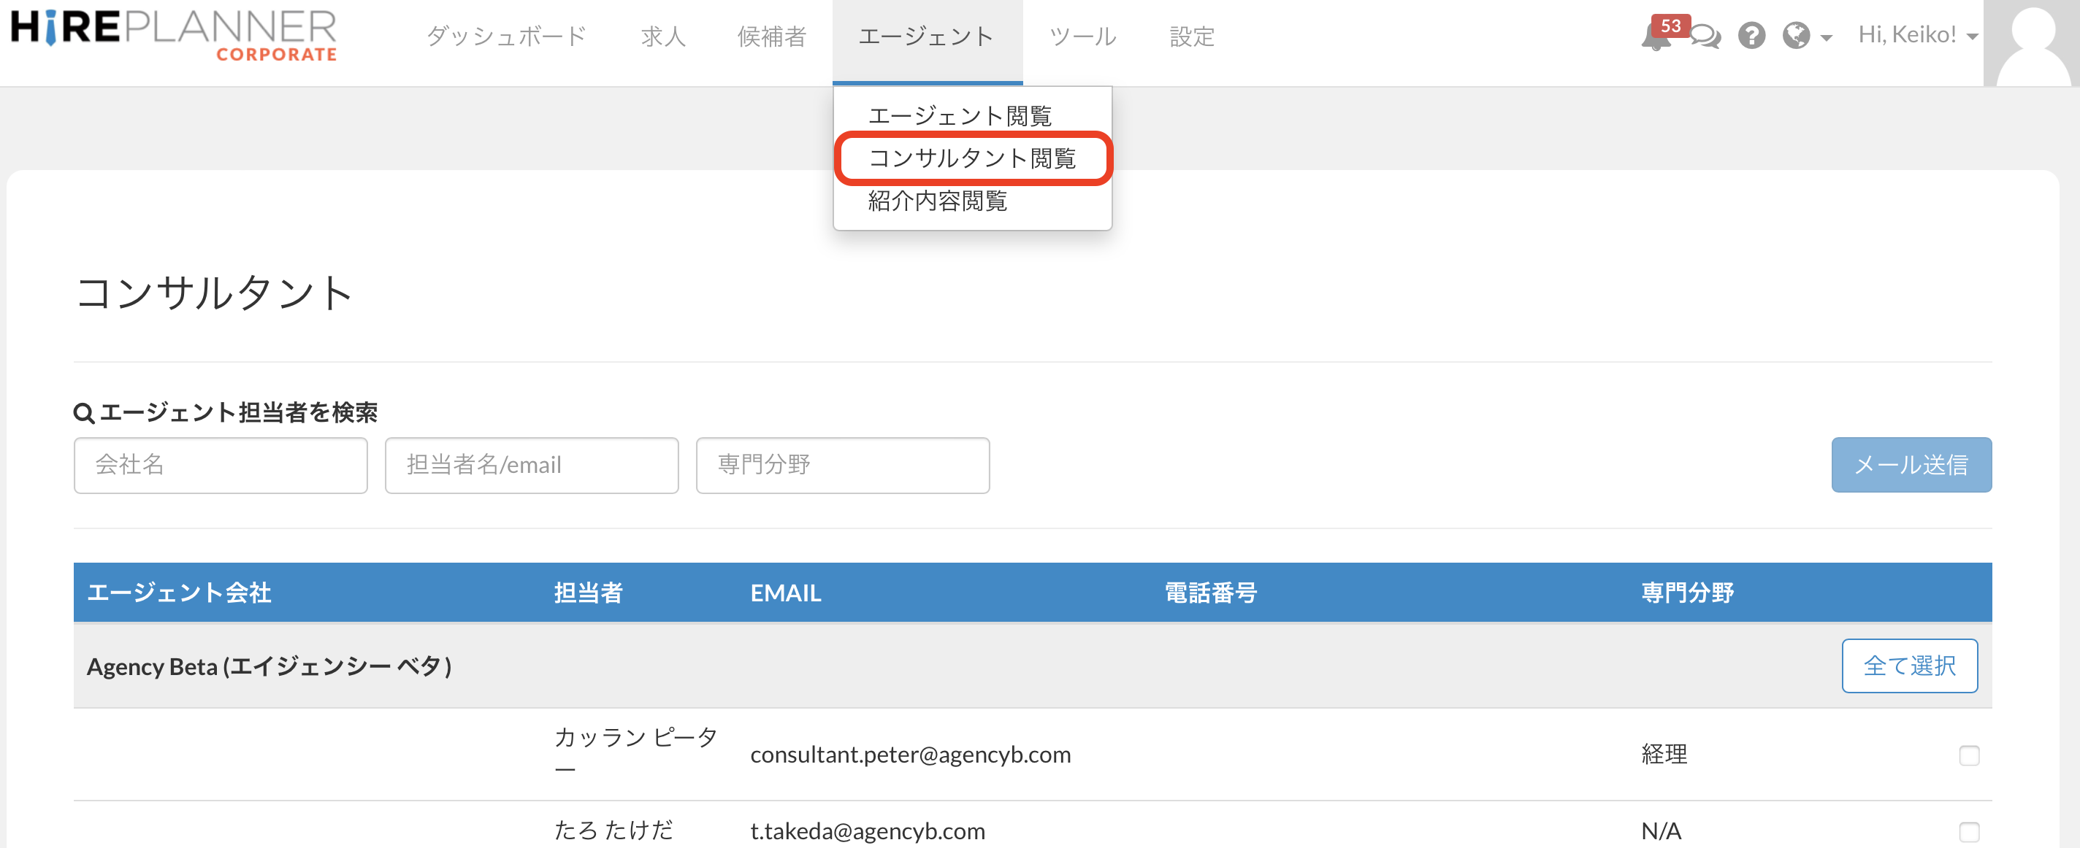
Task: Click the HirePlanner Corporate logo
Action: point(174,36)
